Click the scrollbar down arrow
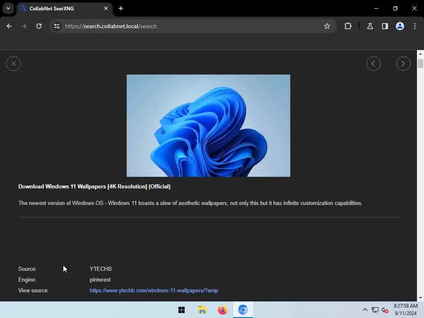Viewport: 424px width, 318px height. pyautogui.click(x=420, y=298)
